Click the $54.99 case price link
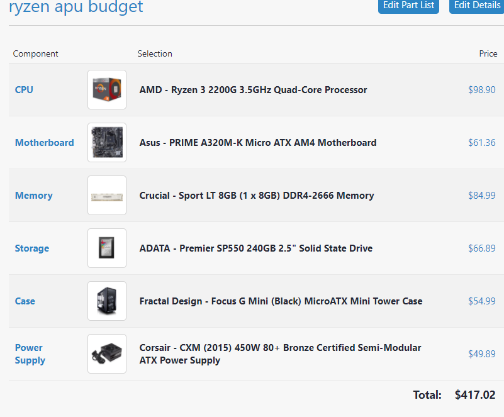This screenshot has width=504, height=417. pos(481,301)
